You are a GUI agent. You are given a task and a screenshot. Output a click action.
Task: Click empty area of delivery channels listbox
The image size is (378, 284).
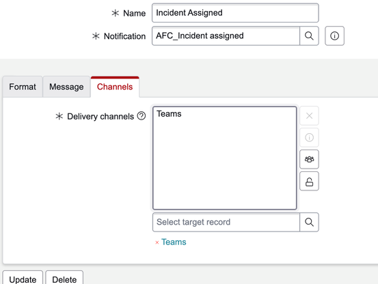224,169
